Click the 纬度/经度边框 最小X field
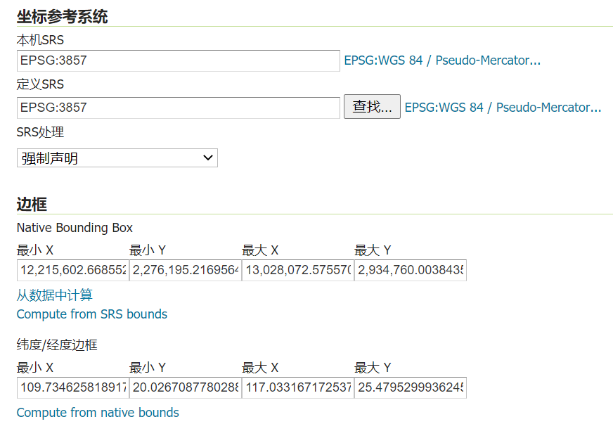Viewport: 613px width, 431px height. click(70, 387)
